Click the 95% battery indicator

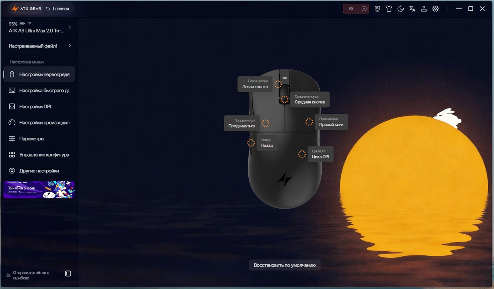[x=17, y=24]
